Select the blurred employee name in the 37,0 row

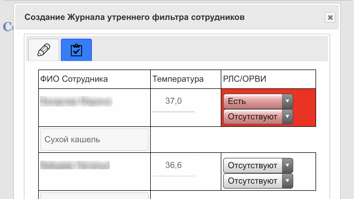(x=76, y=101)
